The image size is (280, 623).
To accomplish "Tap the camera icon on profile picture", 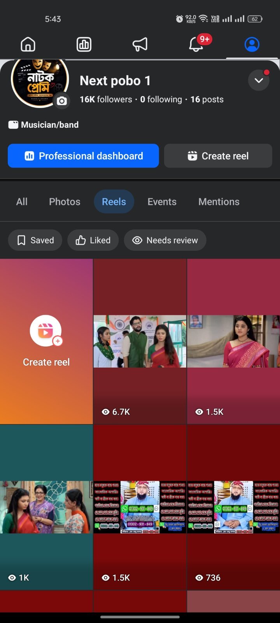I will point(61,101).
